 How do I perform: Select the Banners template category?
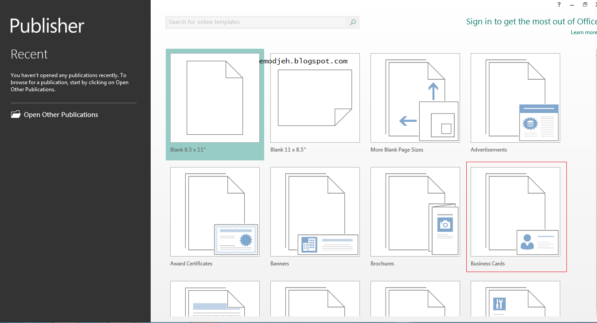[x=315, y=217]
